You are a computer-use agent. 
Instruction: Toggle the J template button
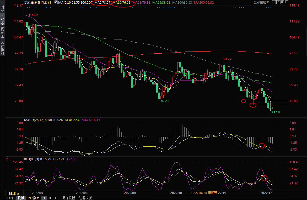point(44,198)
